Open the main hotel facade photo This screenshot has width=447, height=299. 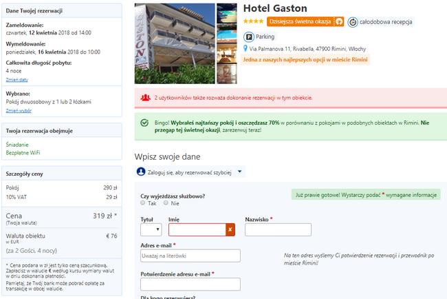point(175,43)
